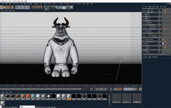Open the X-Particles menu
Viewport: 171px width, 108px height.
(67, 4)
